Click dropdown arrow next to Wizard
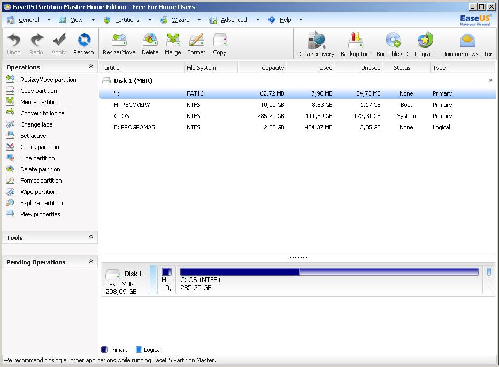Image resolution: width=499 pixels, height=367 pixels. [199, 20]
